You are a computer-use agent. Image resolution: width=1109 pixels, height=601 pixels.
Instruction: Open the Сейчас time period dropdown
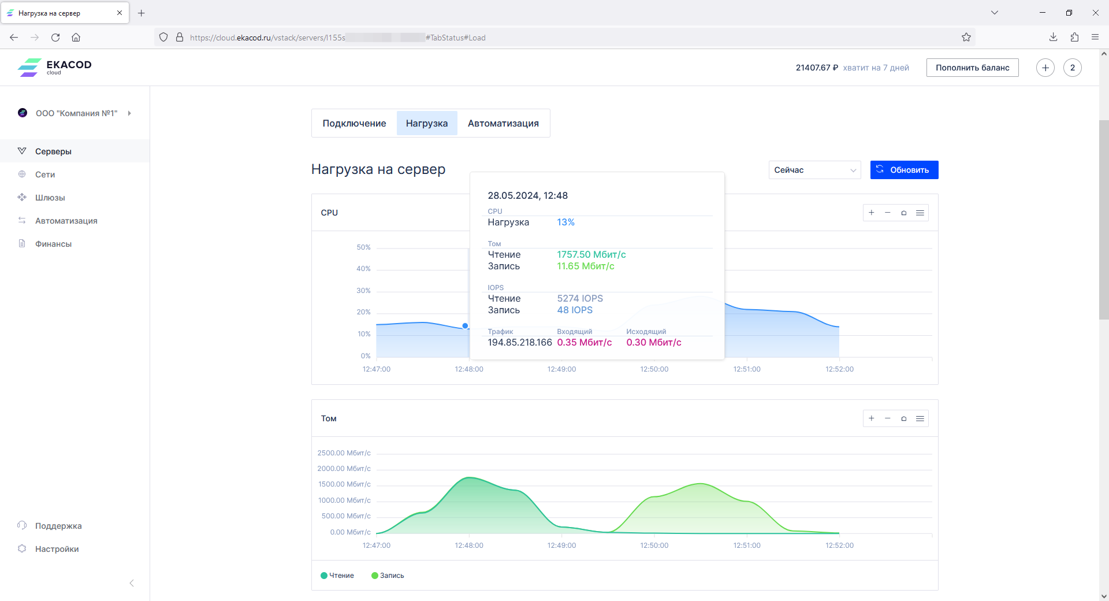[814, 170]
